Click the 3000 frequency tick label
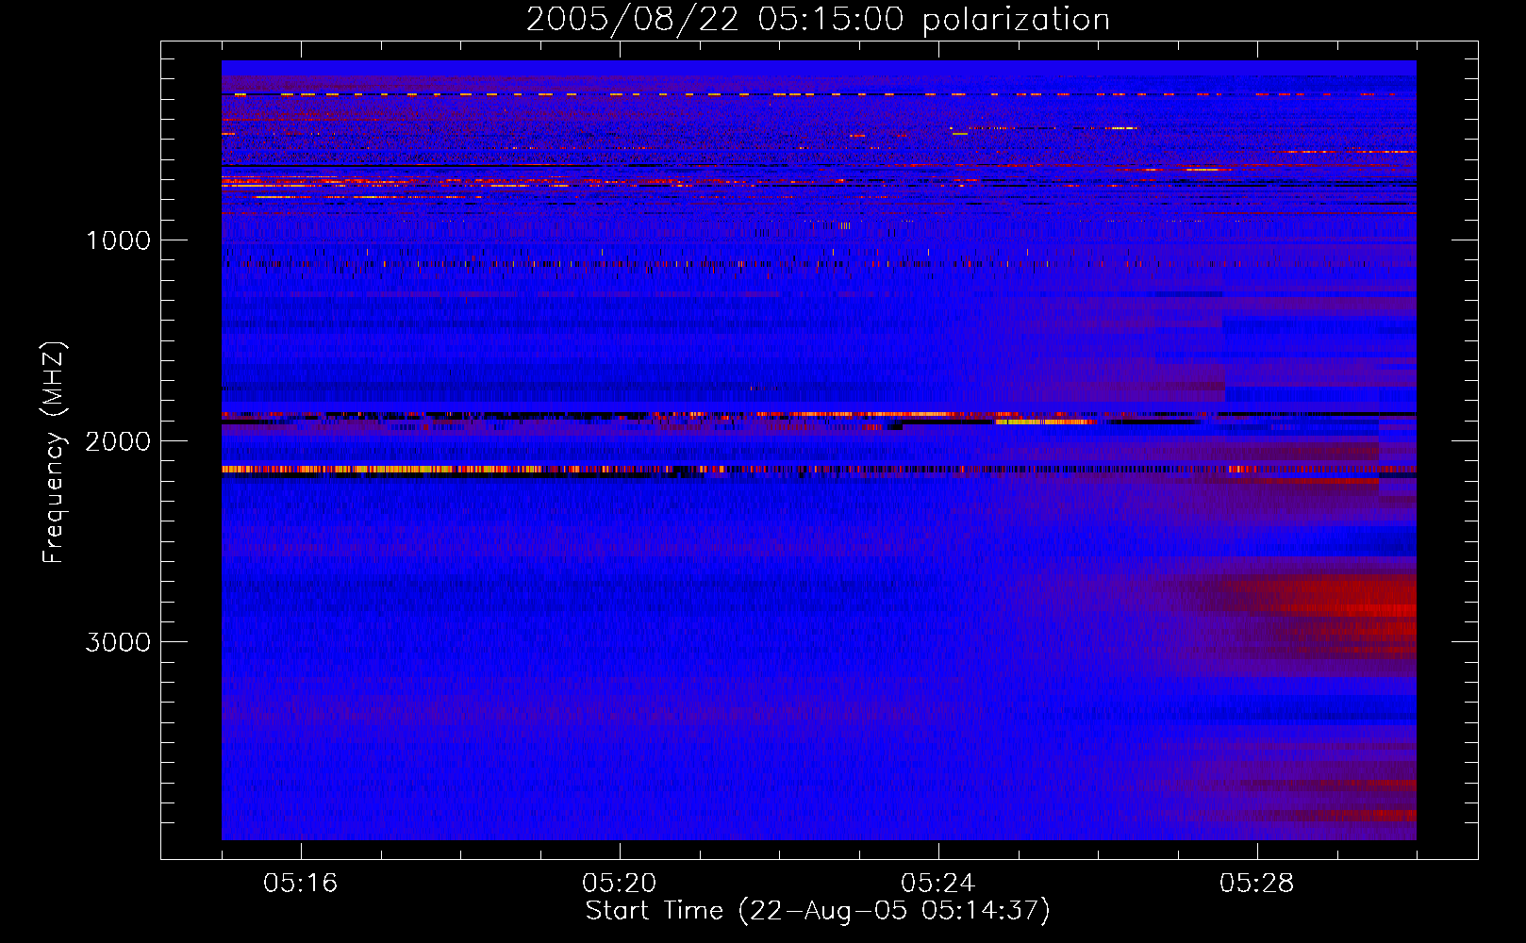The height and width of the screenshot is (943, 1526). point(118,642)
